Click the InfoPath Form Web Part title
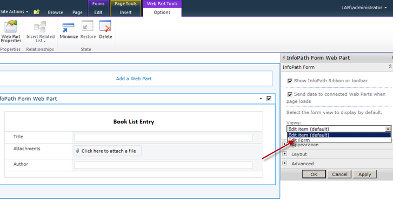Screen dimensions: 393x201 [28, 99]
